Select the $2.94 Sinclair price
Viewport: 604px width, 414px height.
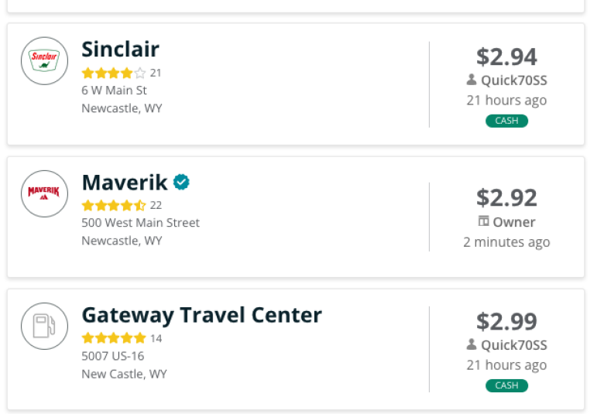pyautogui.click(x=506, y=56)
